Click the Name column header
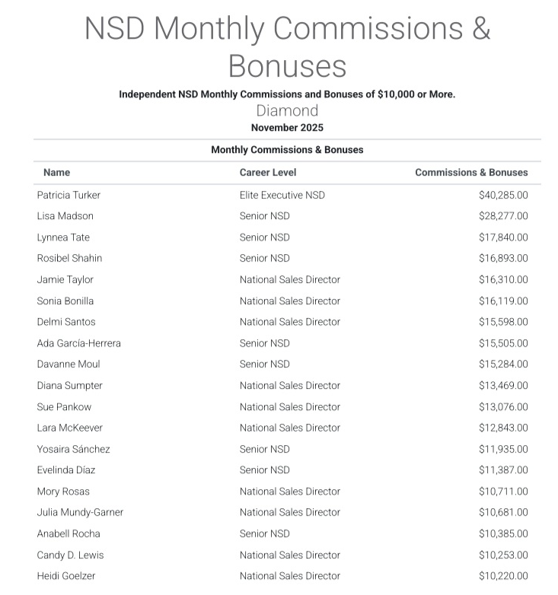 coord(56,173)
